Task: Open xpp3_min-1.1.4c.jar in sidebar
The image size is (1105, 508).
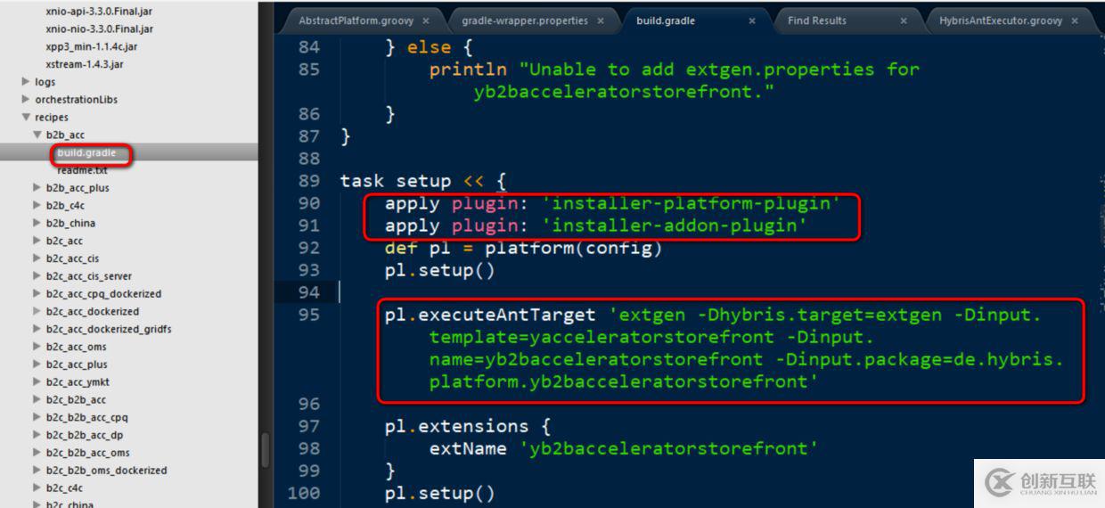Action: pos(91,46)
